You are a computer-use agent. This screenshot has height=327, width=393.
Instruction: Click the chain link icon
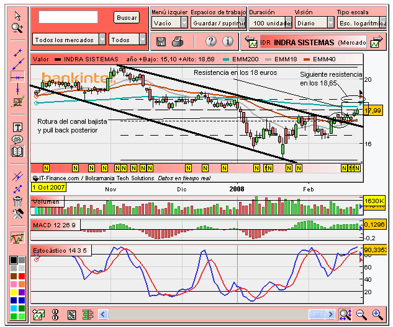[x=55, y=315]
